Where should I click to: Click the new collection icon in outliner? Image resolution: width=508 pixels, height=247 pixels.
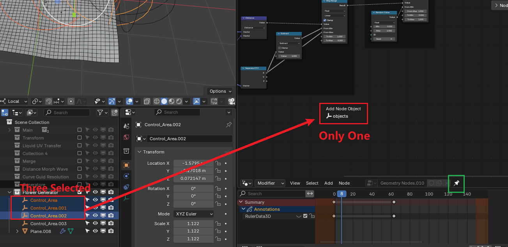(x=115, y=113)
